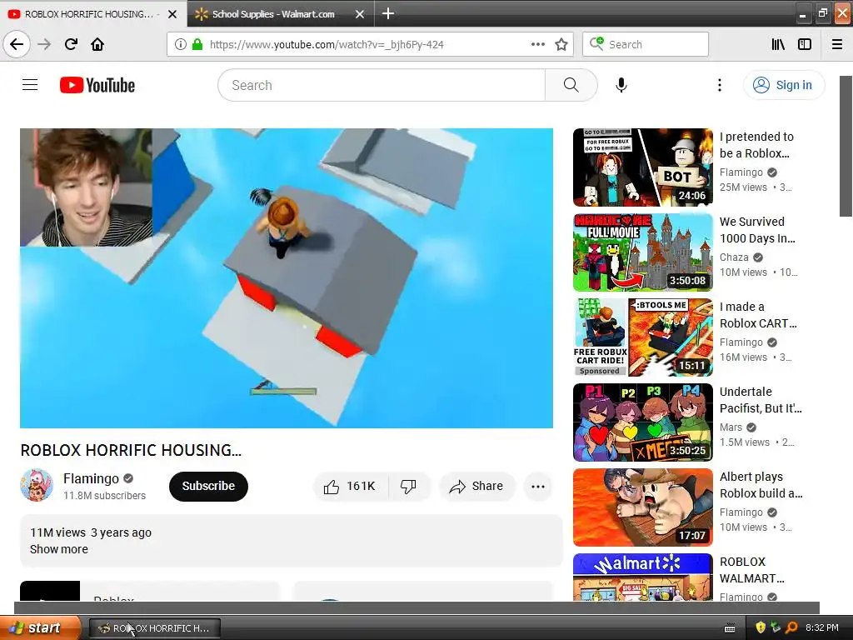The image size is (853, 640).
Task: Click the Sign in button
Action: coord(784,85)
